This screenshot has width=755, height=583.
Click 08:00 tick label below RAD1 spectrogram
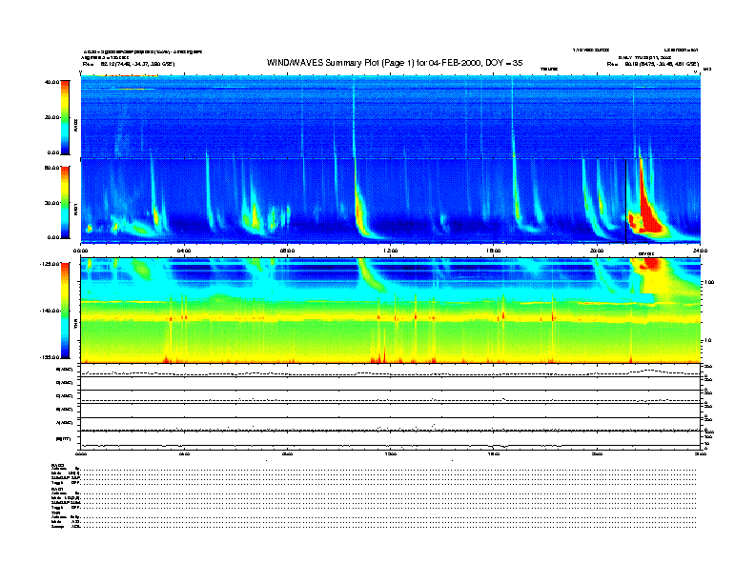click(287, 251)
